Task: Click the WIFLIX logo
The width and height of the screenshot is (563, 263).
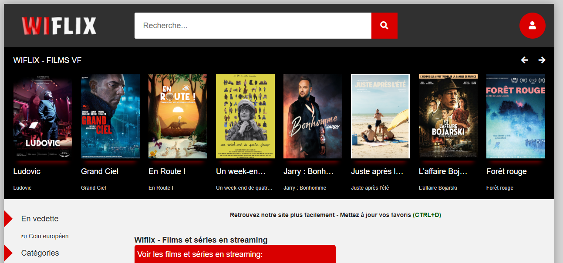Action: (x=58, y=25)
